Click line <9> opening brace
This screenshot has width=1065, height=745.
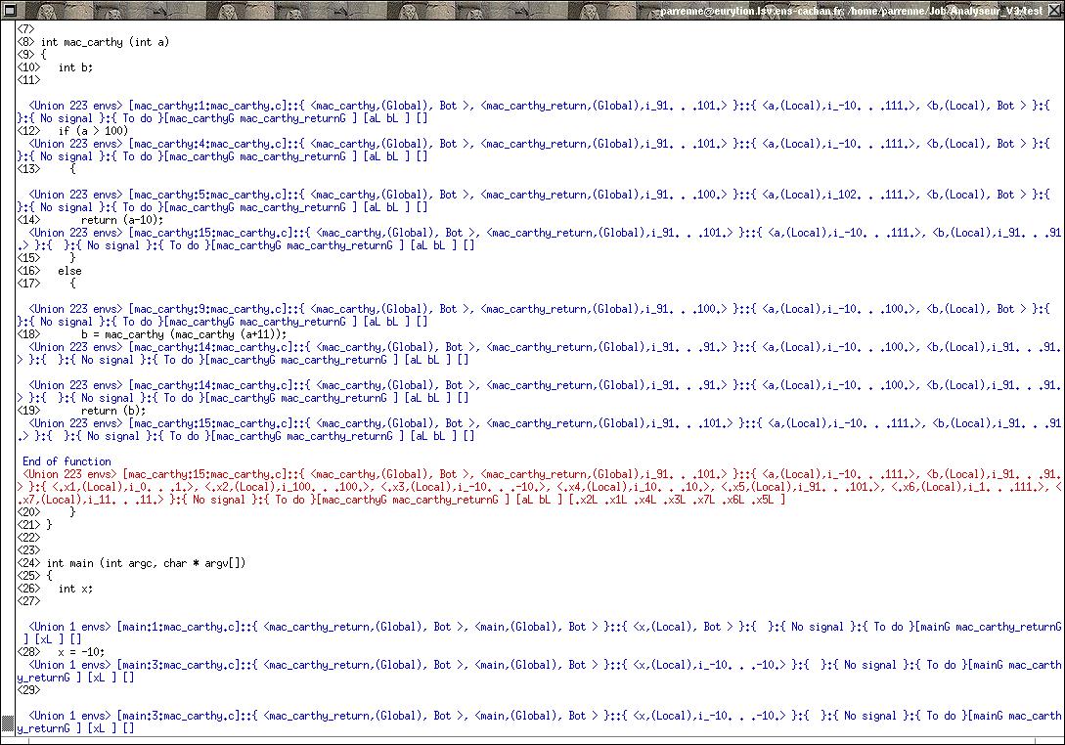pos(43,55)
